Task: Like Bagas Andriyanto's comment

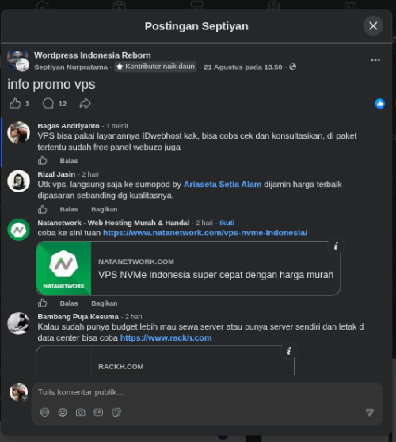Action: (x=42, y=160)
